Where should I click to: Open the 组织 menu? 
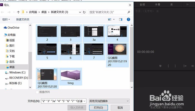[6, 19]
